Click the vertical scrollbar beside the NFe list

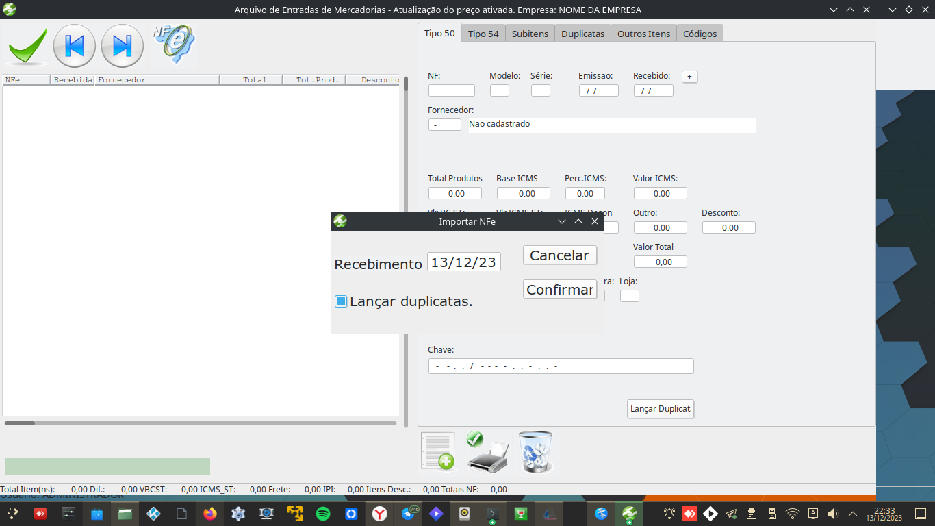[x=405, y=252]
